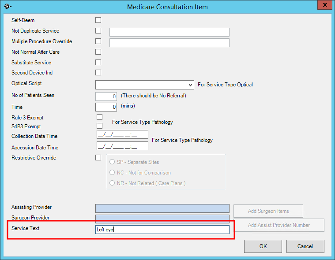The width and height of the screenshot is (335, 260).
Task: Confirm with the OK button
Action: pyautogui.click(x=263, y=246)
